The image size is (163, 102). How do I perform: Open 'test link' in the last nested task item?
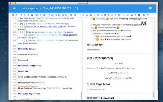(x=128, y=39)
